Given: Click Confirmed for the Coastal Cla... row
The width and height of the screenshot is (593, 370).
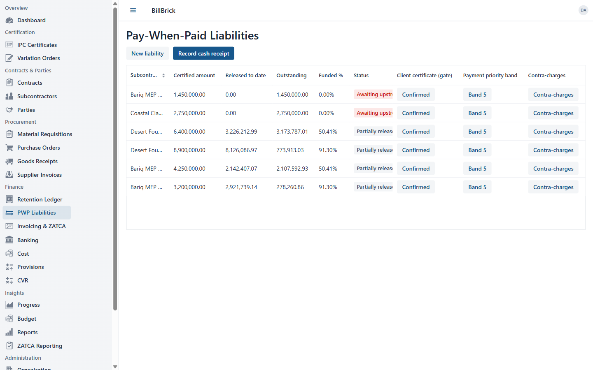Looking at the screenshot, I should (416, 113).
